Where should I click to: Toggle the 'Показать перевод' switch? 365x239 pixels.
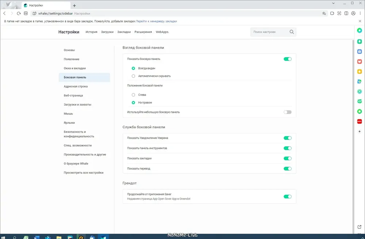coord(288,168)
